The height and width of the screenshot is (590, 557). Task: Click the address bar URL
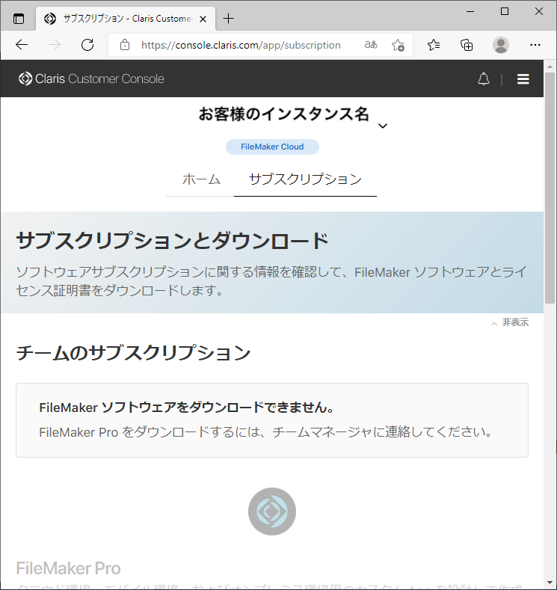(x=241, y=45)
